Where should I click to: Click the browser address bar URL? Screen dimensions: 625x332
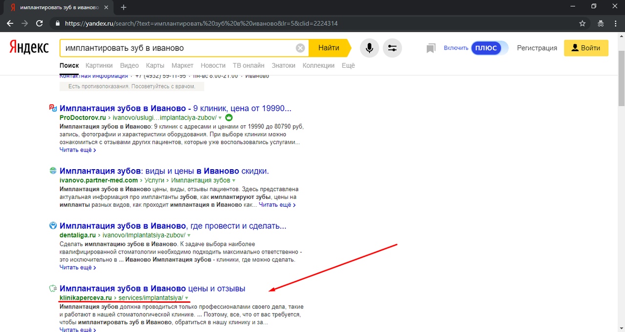click(x=201, y=23)
